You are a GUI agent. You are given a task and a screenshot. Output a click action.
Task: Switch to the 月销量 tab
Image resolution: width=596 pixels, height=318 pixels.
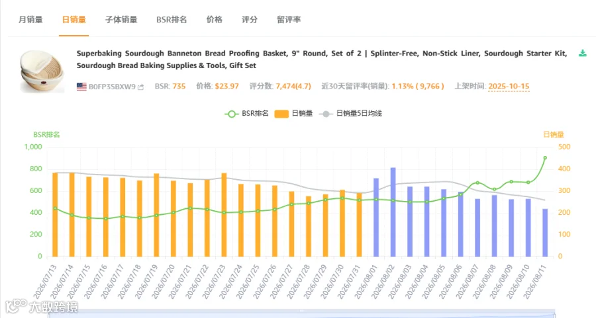30,20
